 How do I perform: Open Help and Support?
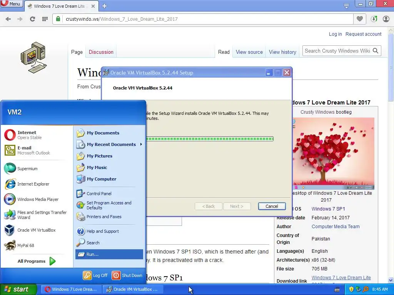109,231
